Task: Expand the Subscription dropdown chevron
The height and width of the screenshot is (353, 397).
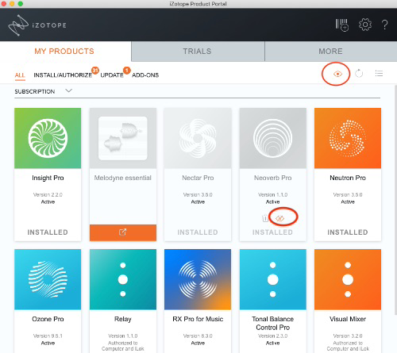Action: point(68,91)
